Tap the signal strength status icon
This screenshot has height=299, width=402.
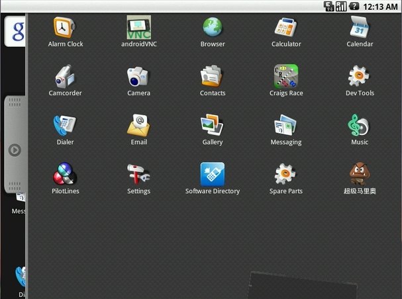point(341,7)
